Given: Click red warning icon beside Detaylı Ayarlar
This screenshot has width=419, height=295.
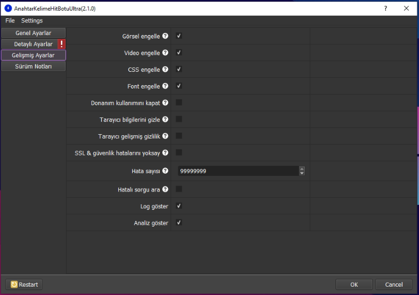Looking at the screenshot, I should (62, 44).
